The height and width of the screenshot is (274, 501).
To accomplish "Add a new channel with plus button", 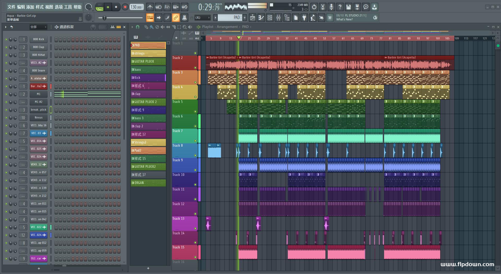I will coord(39,269).
